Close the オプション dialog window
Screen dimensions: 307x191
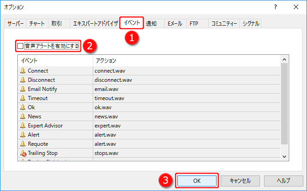pyautogui.click(x=296, y=7)
